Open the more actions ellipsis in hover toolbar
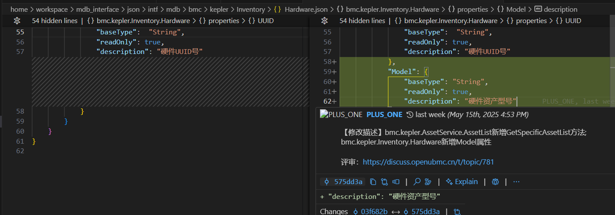 coord(516,182)
